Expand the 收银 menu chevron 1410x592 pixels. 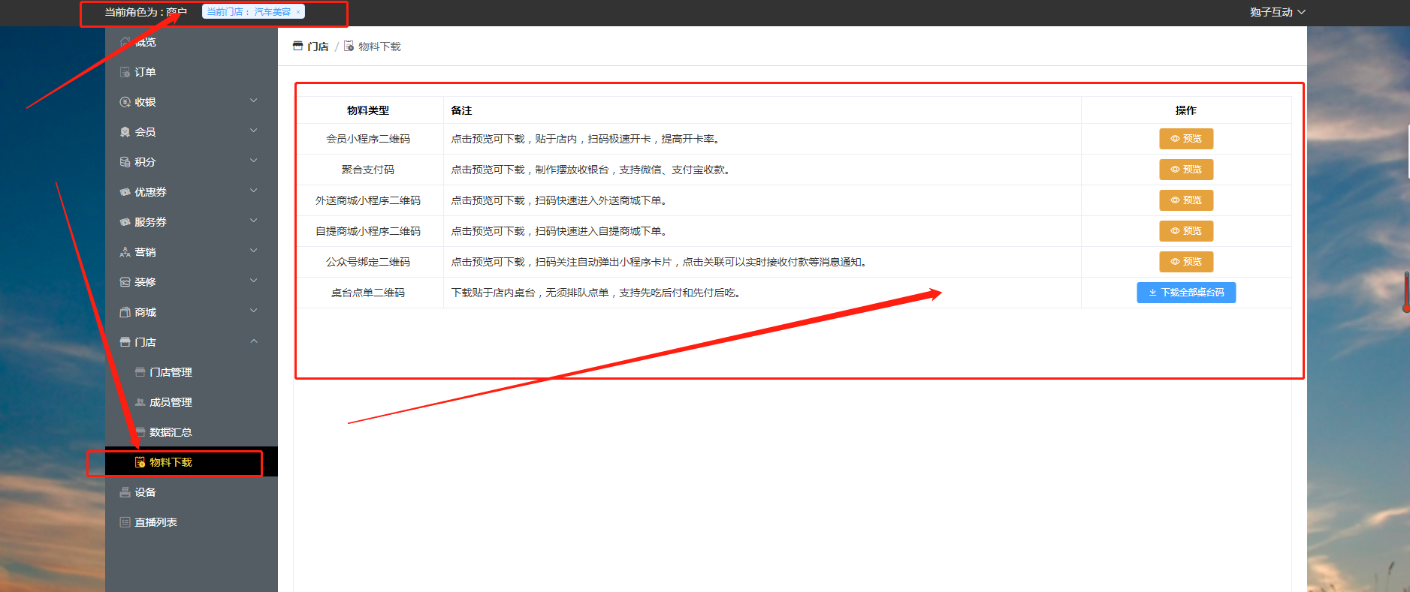pyautogui.click(x=254, y=101)
